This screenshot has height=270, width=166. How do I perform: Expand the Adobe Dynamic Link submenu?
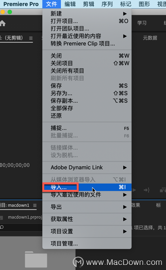(x=87, y=167)
